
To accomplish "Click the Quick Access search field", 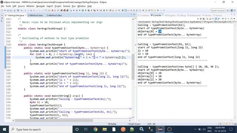I will pos(217,10).
